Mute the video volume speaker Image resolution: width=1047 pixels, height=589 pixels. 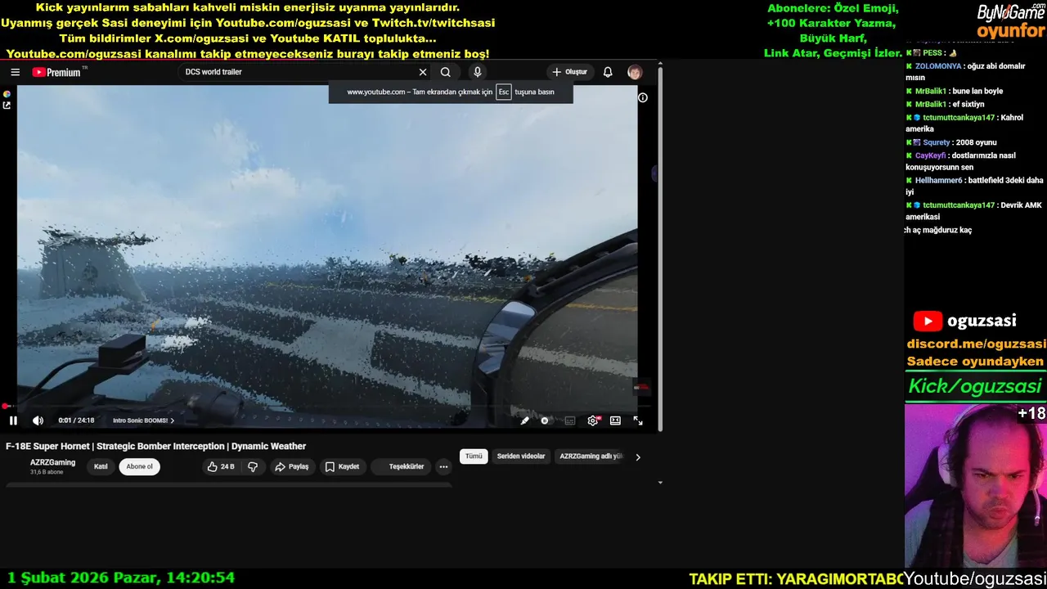tap(38, 420)
